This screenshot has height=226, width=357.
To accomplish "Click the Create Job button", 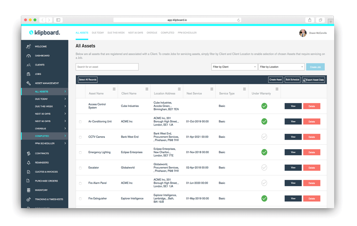I will pyautogui.click(x=315, y=67).
